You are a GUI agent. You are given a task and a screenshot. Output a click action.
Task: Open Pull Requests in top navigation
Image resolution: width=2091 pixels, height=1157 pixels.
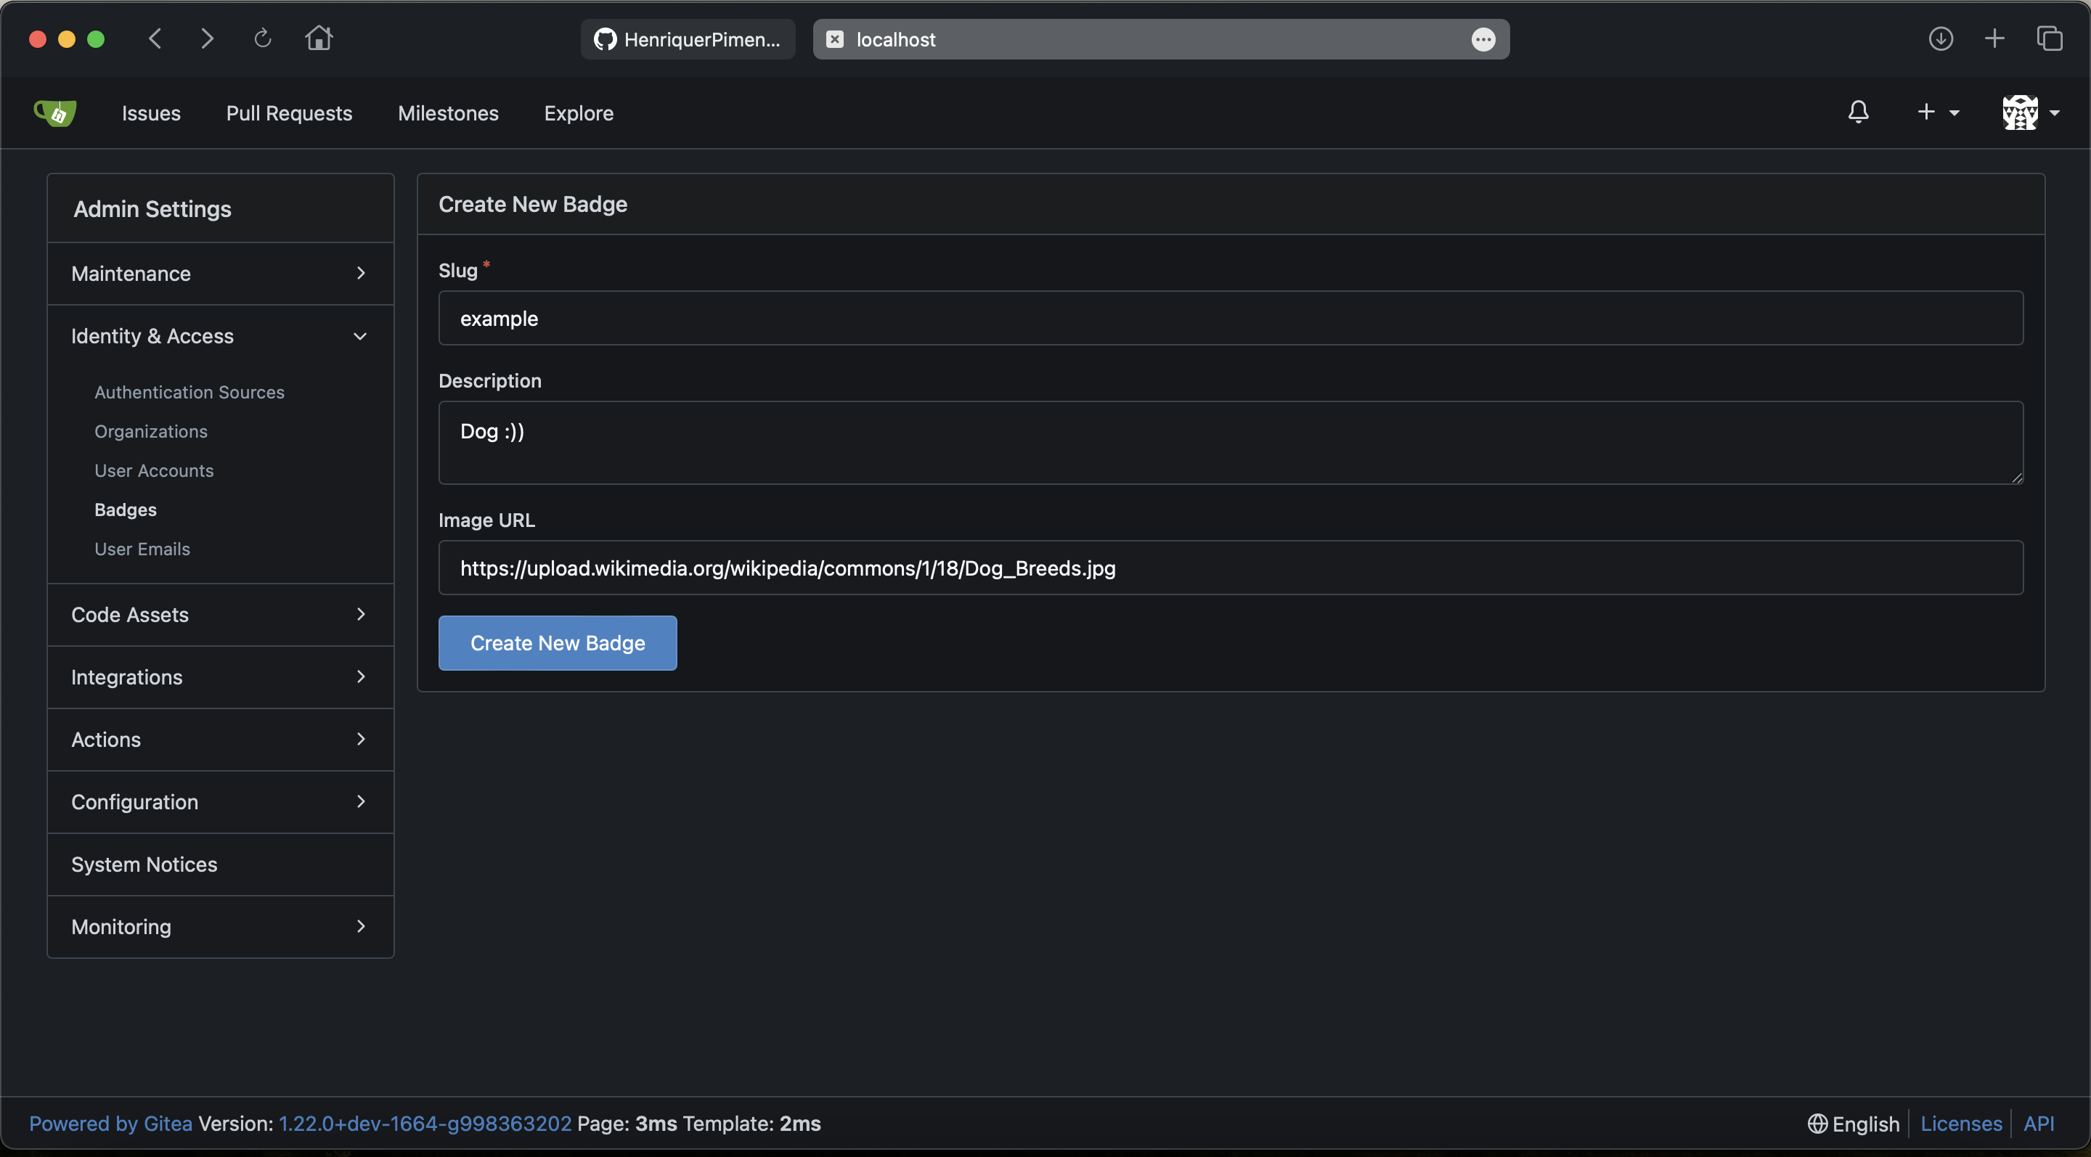tap(289, 113)
